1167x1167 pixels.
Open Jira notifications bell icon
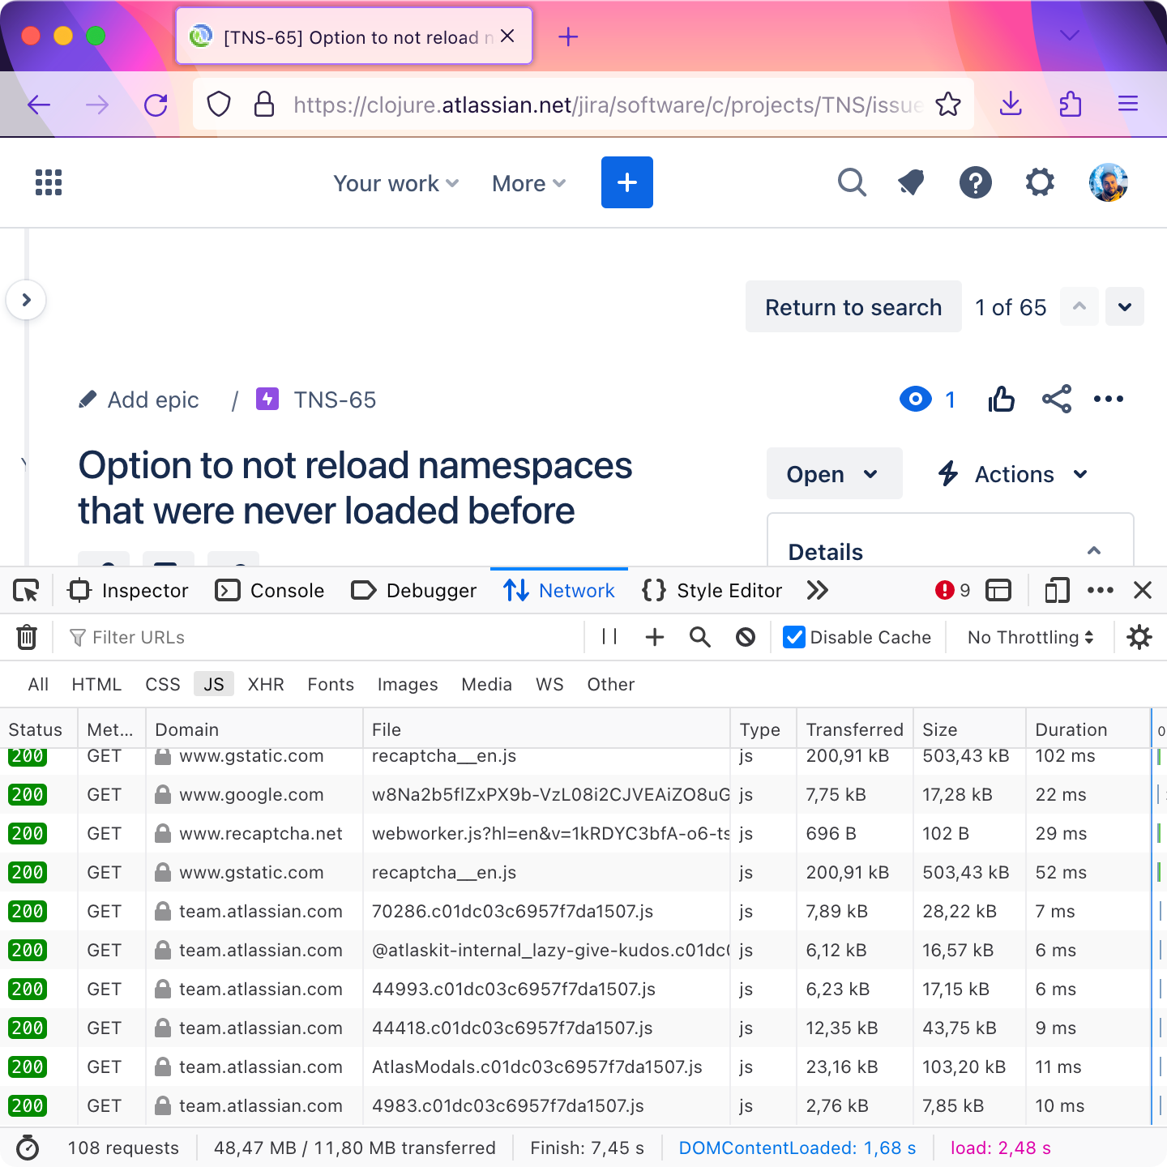point(912,183)
